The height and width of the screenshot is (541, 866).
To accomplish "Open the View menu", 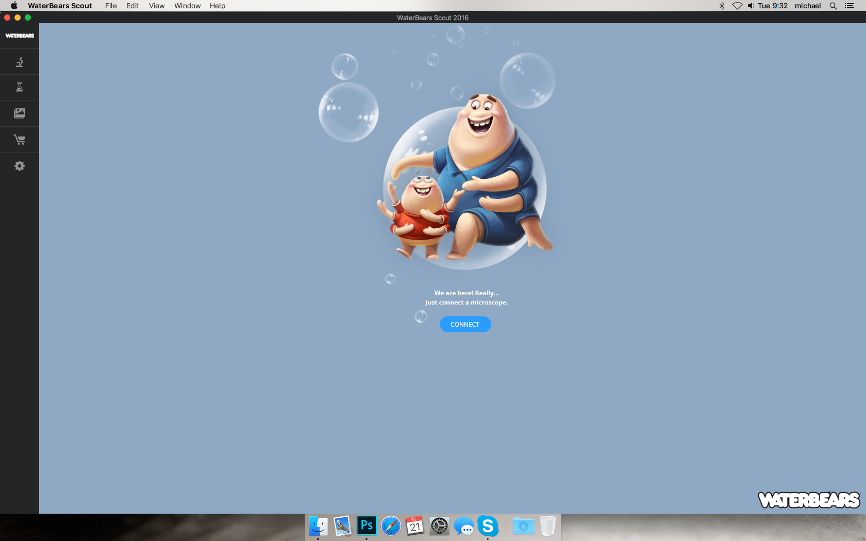I will (157, 6).
